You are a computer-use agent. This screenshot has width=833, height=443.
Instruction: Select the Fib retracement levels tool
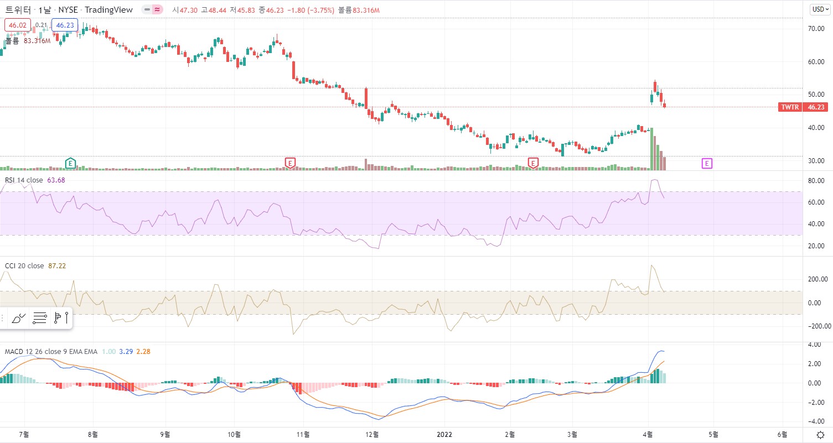[x=40, y=318]
